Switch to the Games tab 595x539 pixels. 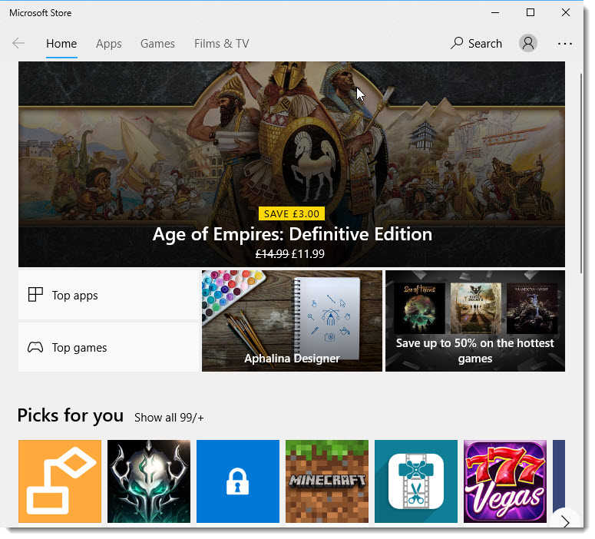tap(157, 44)
